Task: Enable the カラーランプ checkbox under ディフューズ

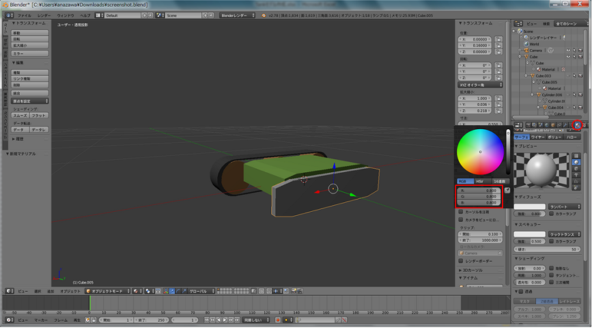Action: point(552,213)
